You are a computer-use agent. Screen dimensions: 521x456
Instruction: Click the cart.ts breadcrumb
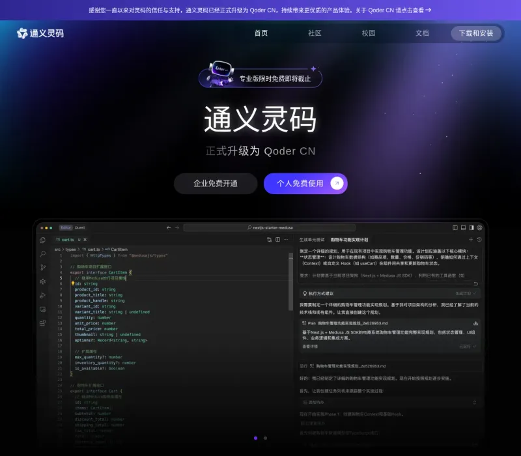pyautogui.click(x=91, y=249)
